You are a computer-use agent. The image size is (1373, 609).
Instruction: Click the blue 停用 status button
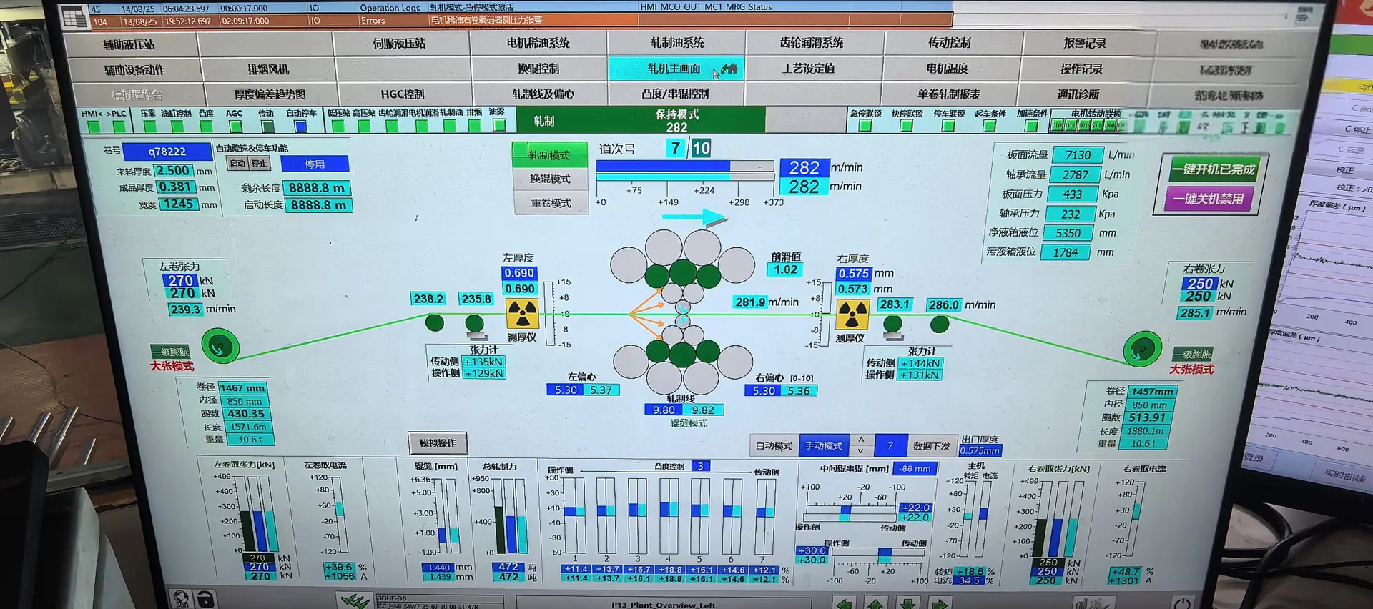coord(315,164)
